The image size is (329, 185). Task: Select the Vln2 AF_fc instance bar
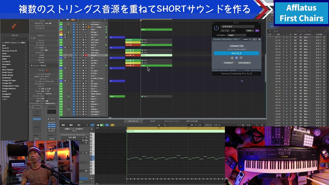pyautogui.click(x=236, y=53)
